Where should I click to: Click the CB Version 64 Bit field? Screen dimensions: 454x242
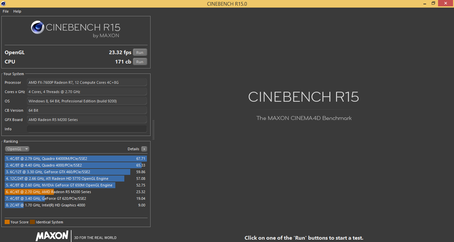[87, 110]
